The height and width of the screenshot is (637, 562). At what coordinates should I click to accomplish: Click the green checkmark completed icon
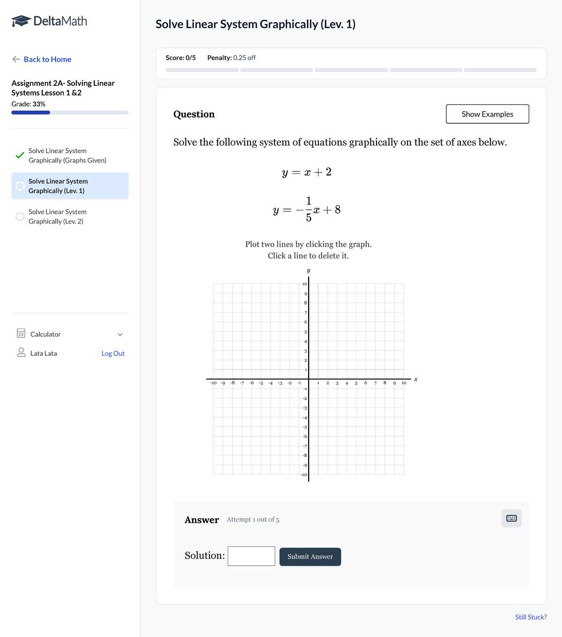pyautogui.click(x=20, y=155)
